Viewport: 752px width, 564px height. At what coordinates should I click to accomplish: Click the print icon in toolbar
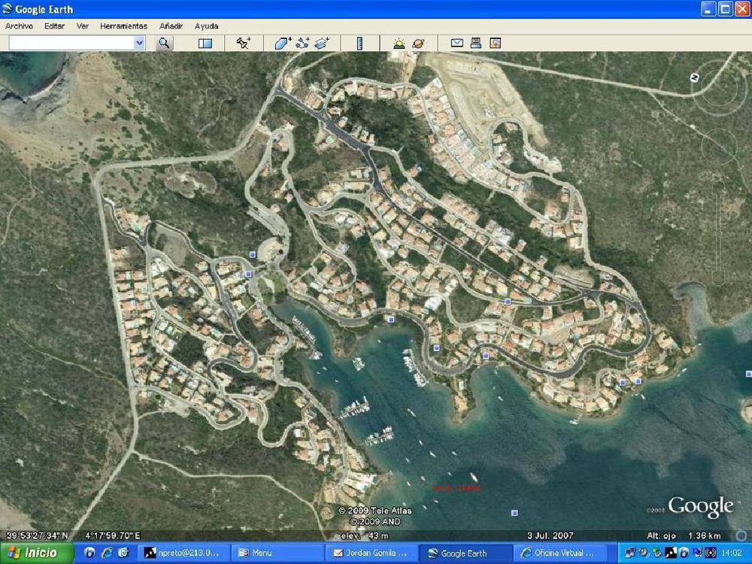click(476, 44)
